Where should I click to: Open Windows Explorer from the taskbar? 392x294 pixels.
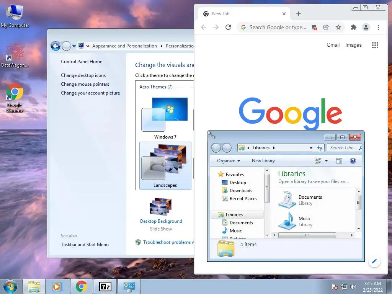point(34,286)
